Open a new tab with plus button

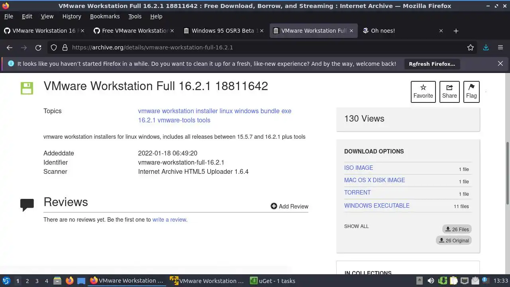pyautogui.click(x=456, y=31)
